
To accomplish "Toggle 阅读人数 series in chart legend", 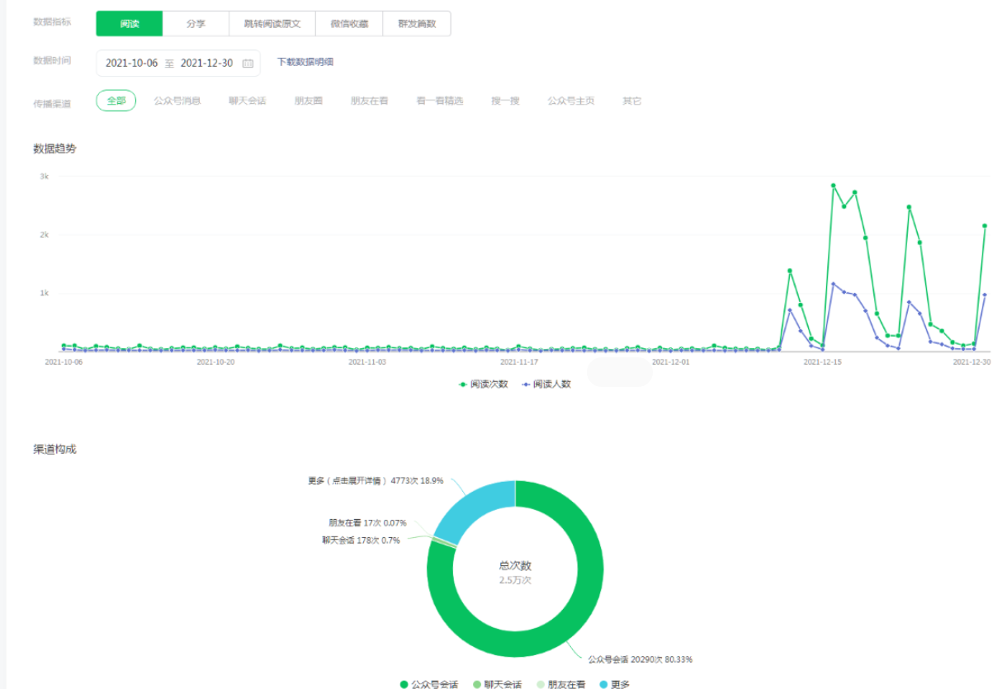I will [x=546, y=385].
